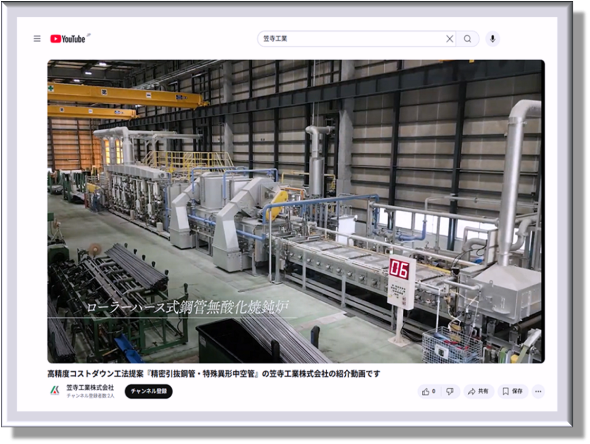
Task: Open the 笠寺工業株式会社 channel name link
Action: click(x=90, y=387)
